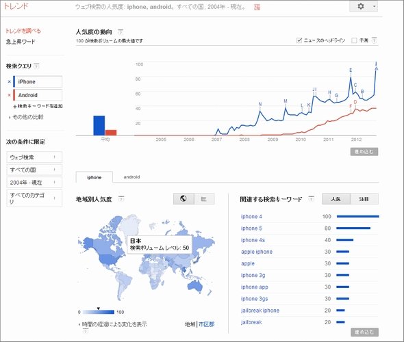This screenshot has height=342, width=404.
Task: Open the 2004年 - 現在 date range dropdown
Action: (34, 183)
